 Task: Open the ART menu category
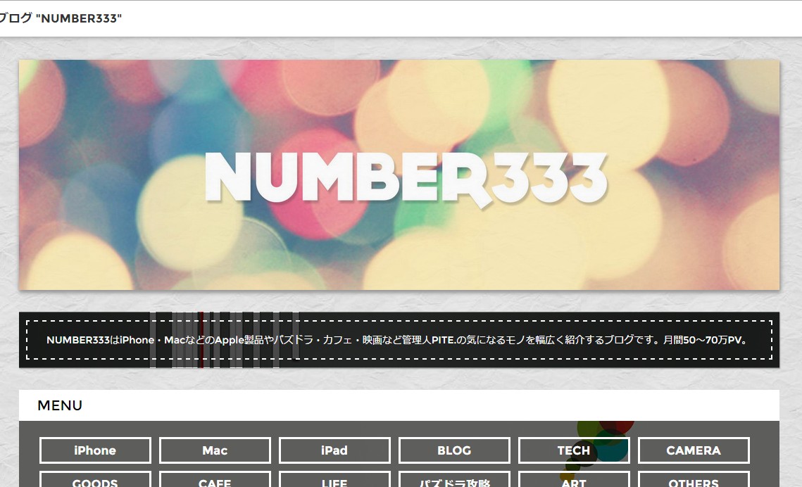pos(574,479)
